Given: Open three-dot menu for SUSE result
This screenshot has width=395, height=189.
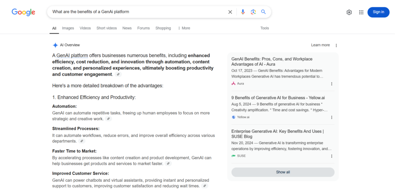Looking at the screenshot, I should [331, 156].
